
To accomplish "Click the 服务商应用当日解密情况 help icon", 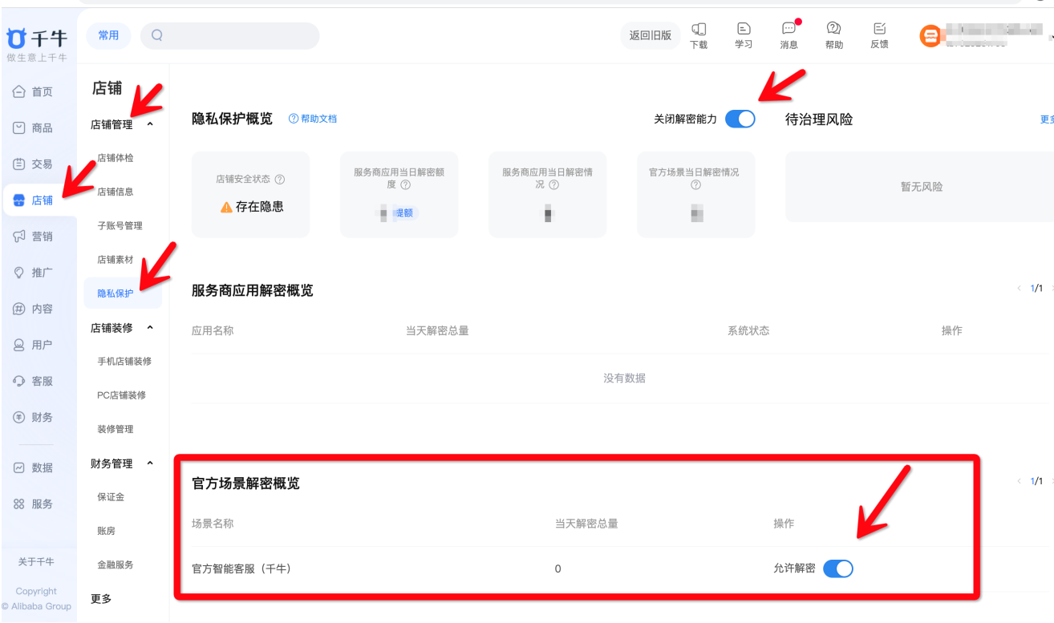I will point(553,184).
